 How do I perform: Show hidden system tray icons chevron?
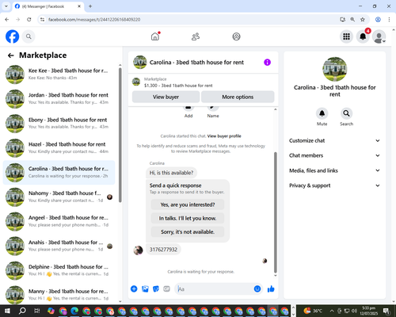332,311
